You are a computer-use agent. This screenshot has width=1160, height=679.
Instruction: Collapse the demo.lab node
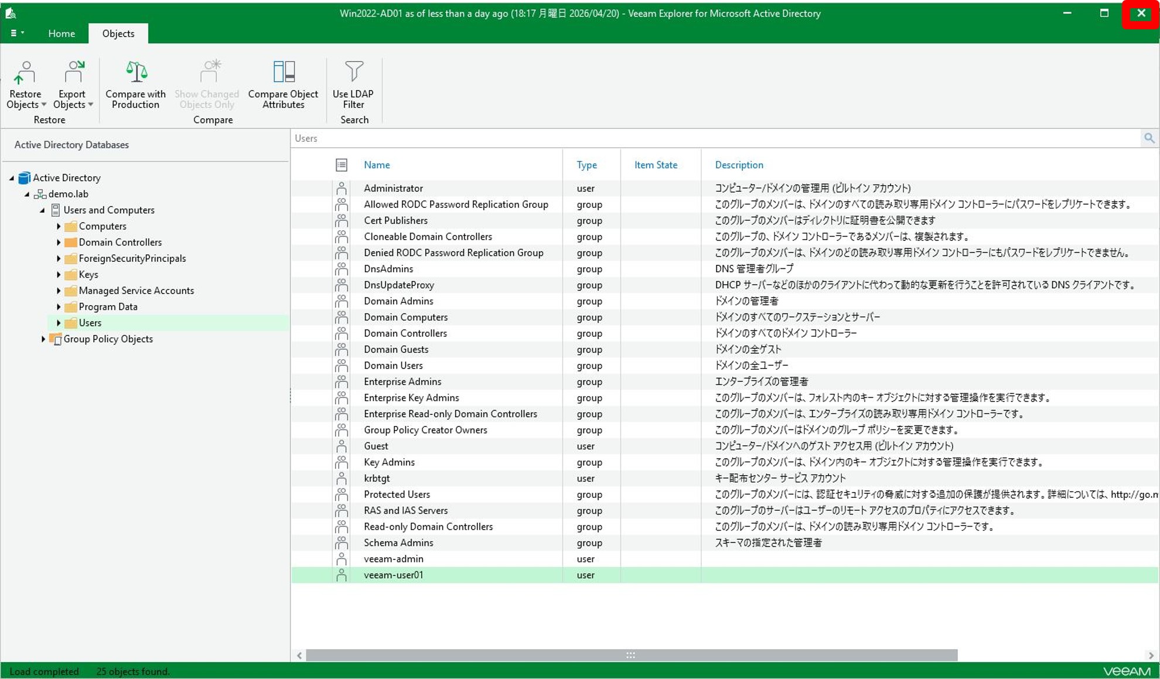[27, 194]
